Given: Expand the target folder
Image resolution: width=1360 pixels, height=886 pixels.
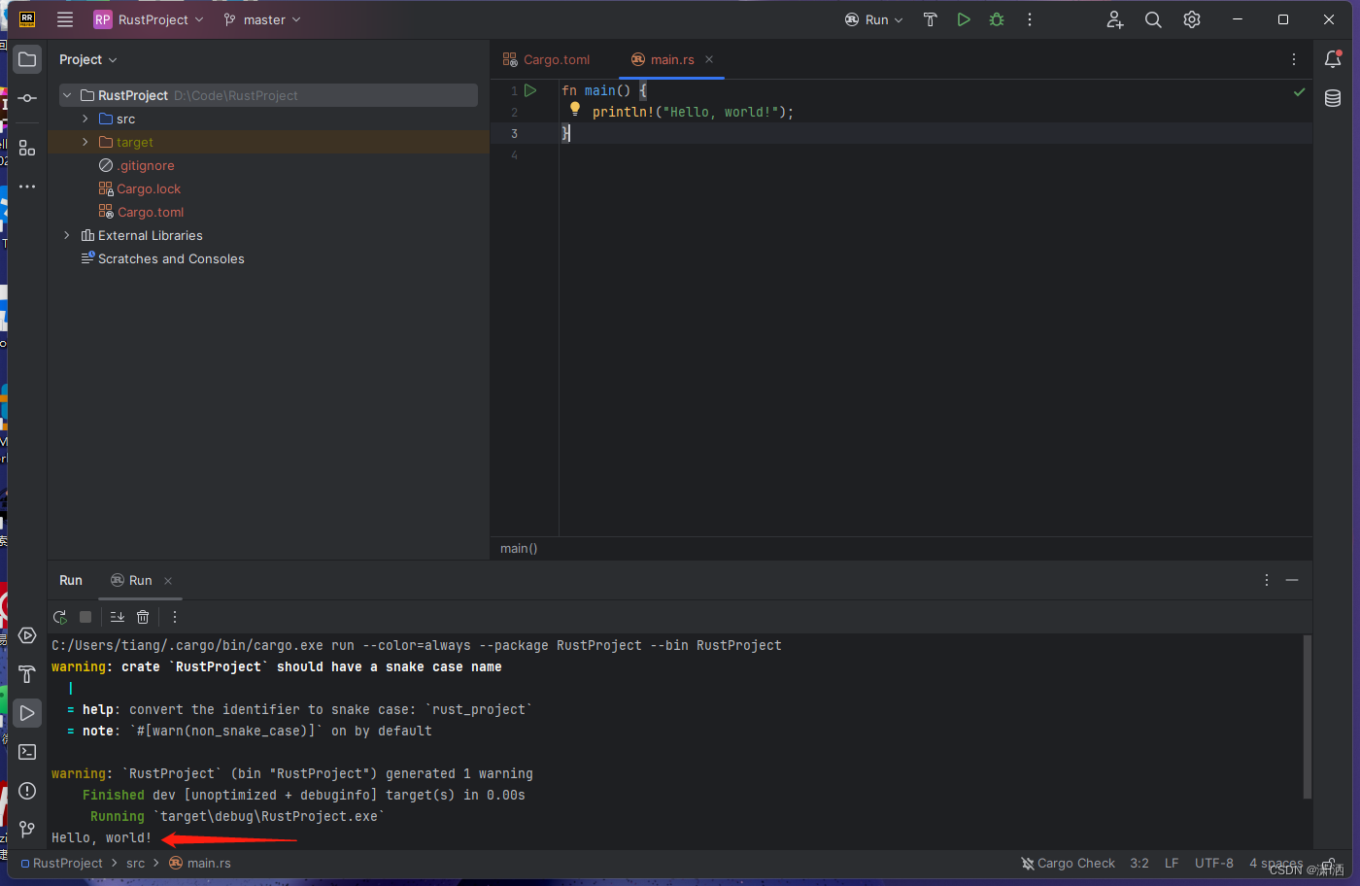Looking at the screenshot, I should point(85,142).
